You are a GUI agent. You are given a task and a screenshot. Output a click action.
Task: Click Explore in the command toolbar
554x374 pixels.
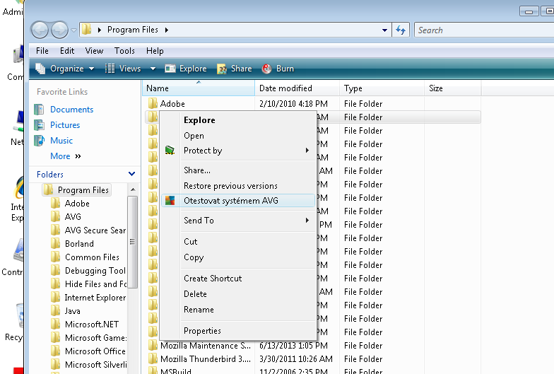point(186,69)
